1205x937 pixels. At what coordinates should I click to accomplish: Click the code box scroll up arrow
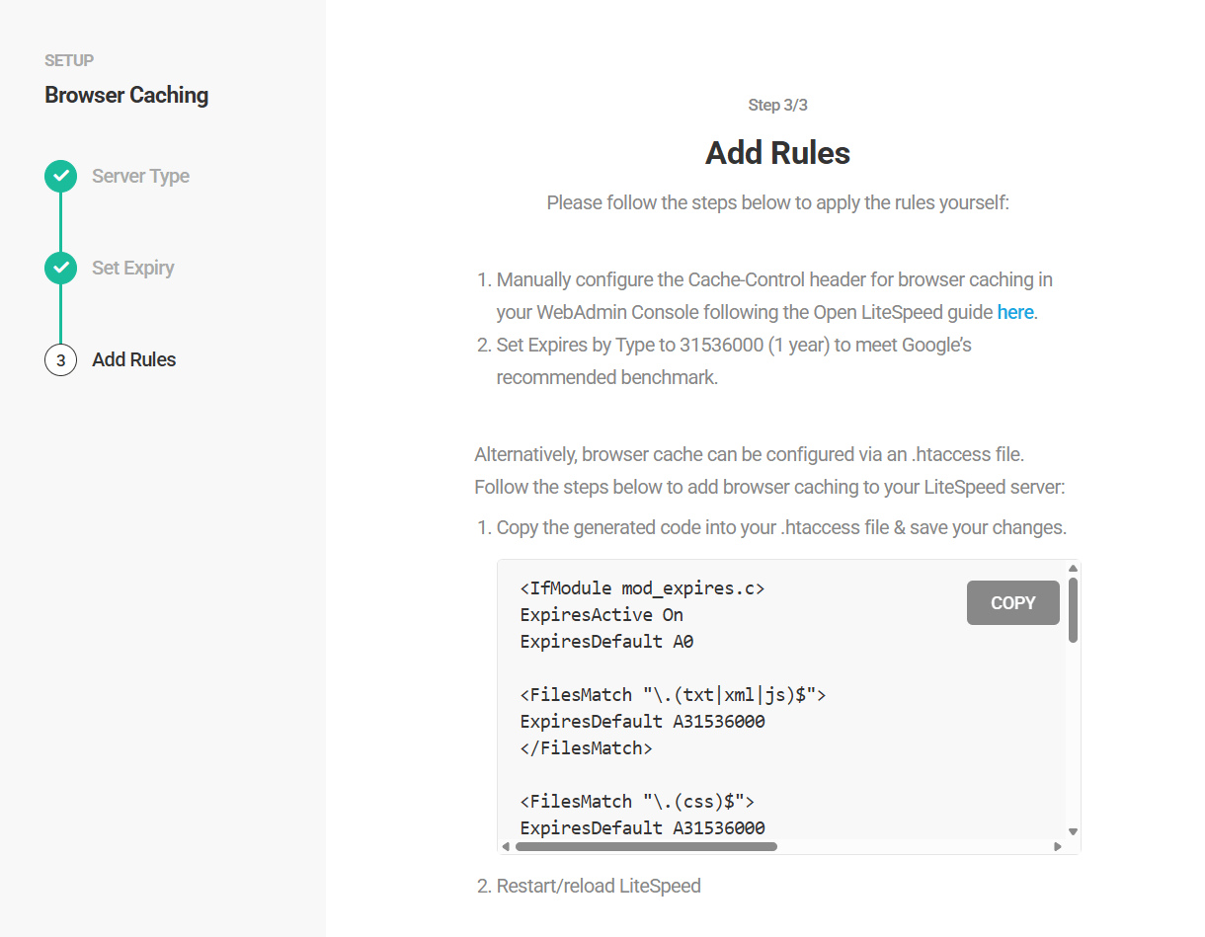tap(1073, 569)
